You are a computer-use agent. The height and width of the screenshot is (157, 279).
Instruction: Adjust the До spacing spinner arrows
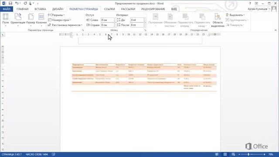click(x=144, y=20)
